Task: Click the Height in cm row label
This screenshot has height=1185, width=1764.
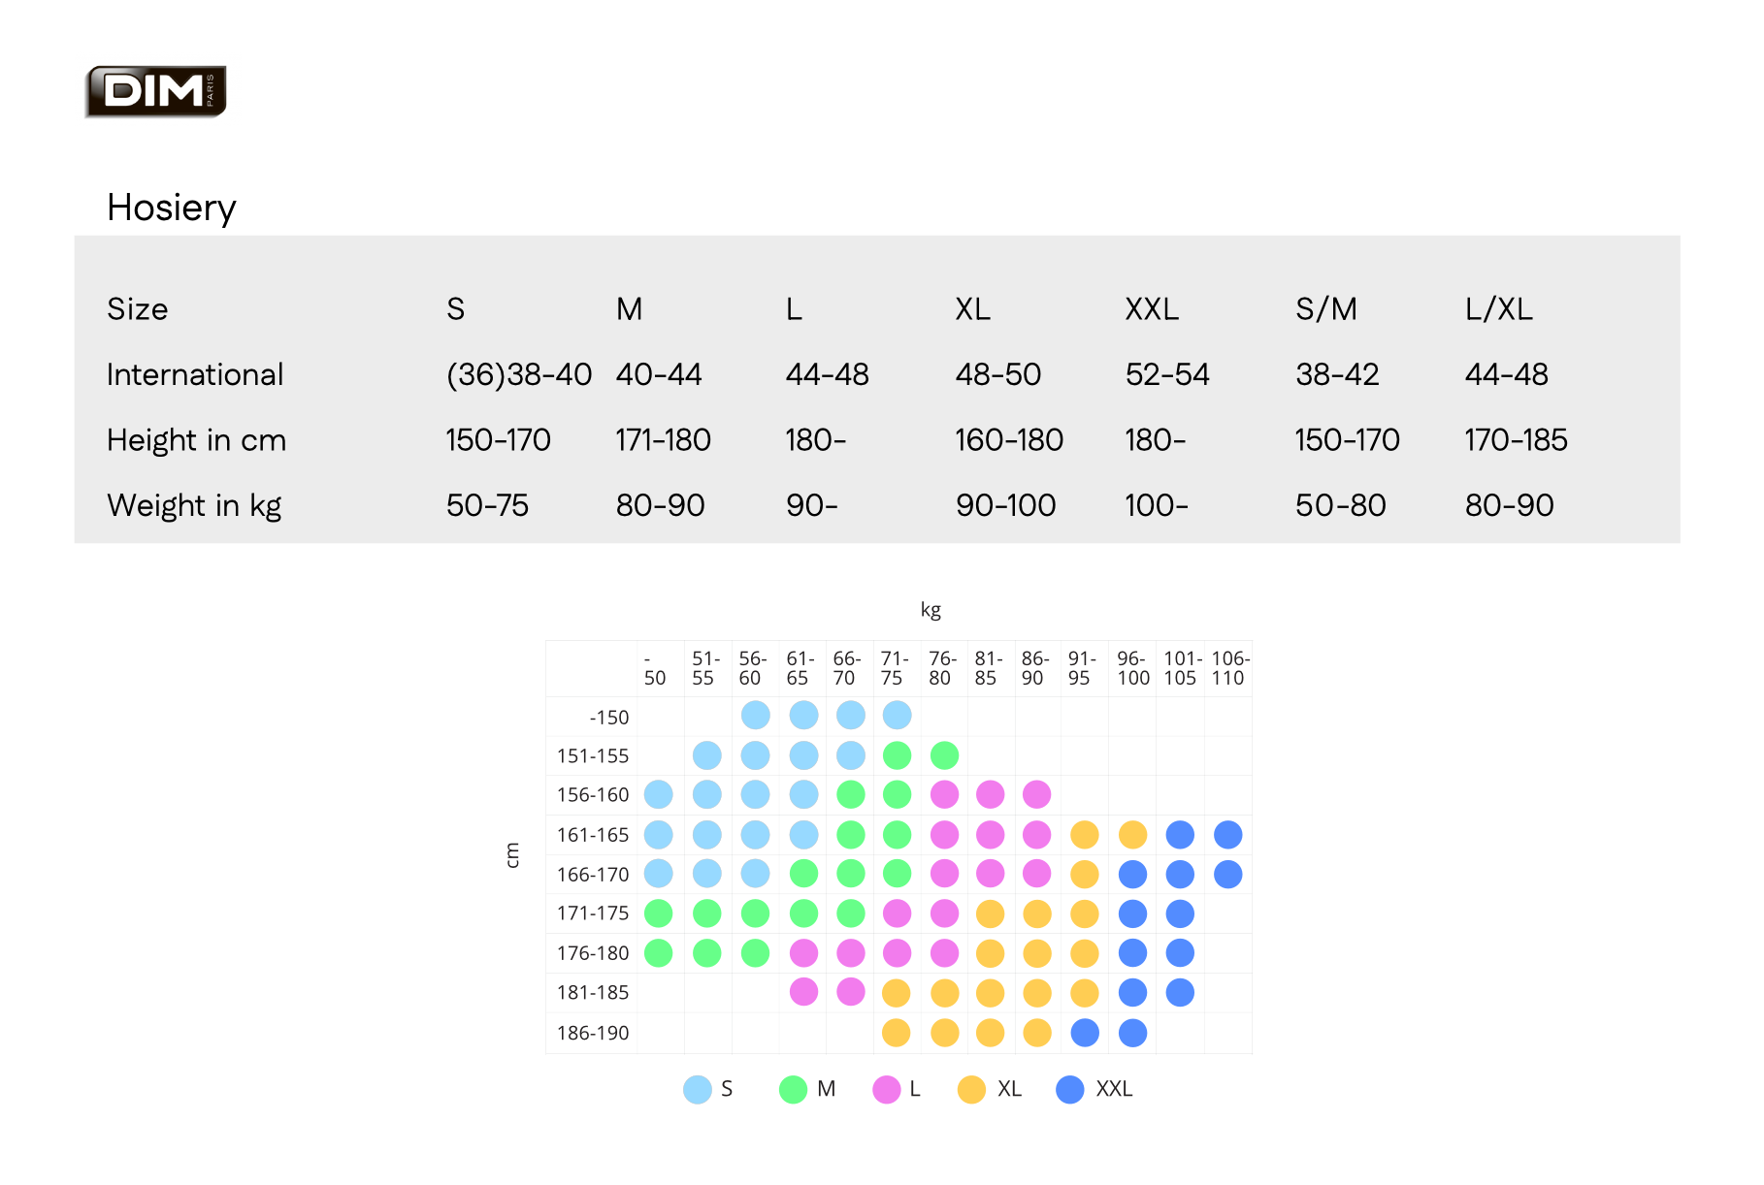Action: coord(196,440)
